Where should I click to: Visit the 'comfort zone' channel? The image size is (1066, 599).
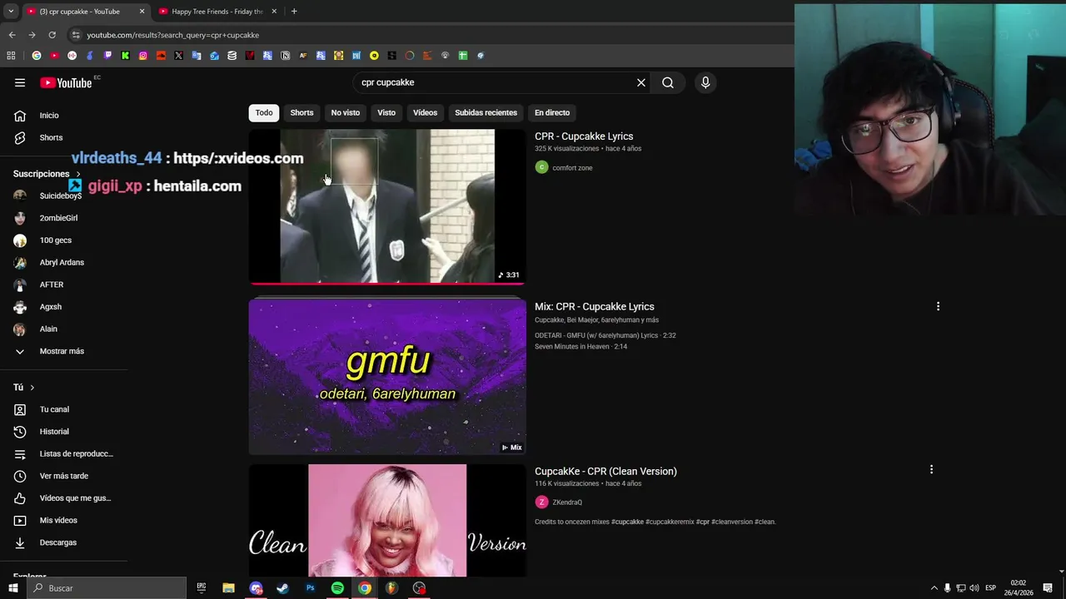pyautogui.click(x=572, y=167)
